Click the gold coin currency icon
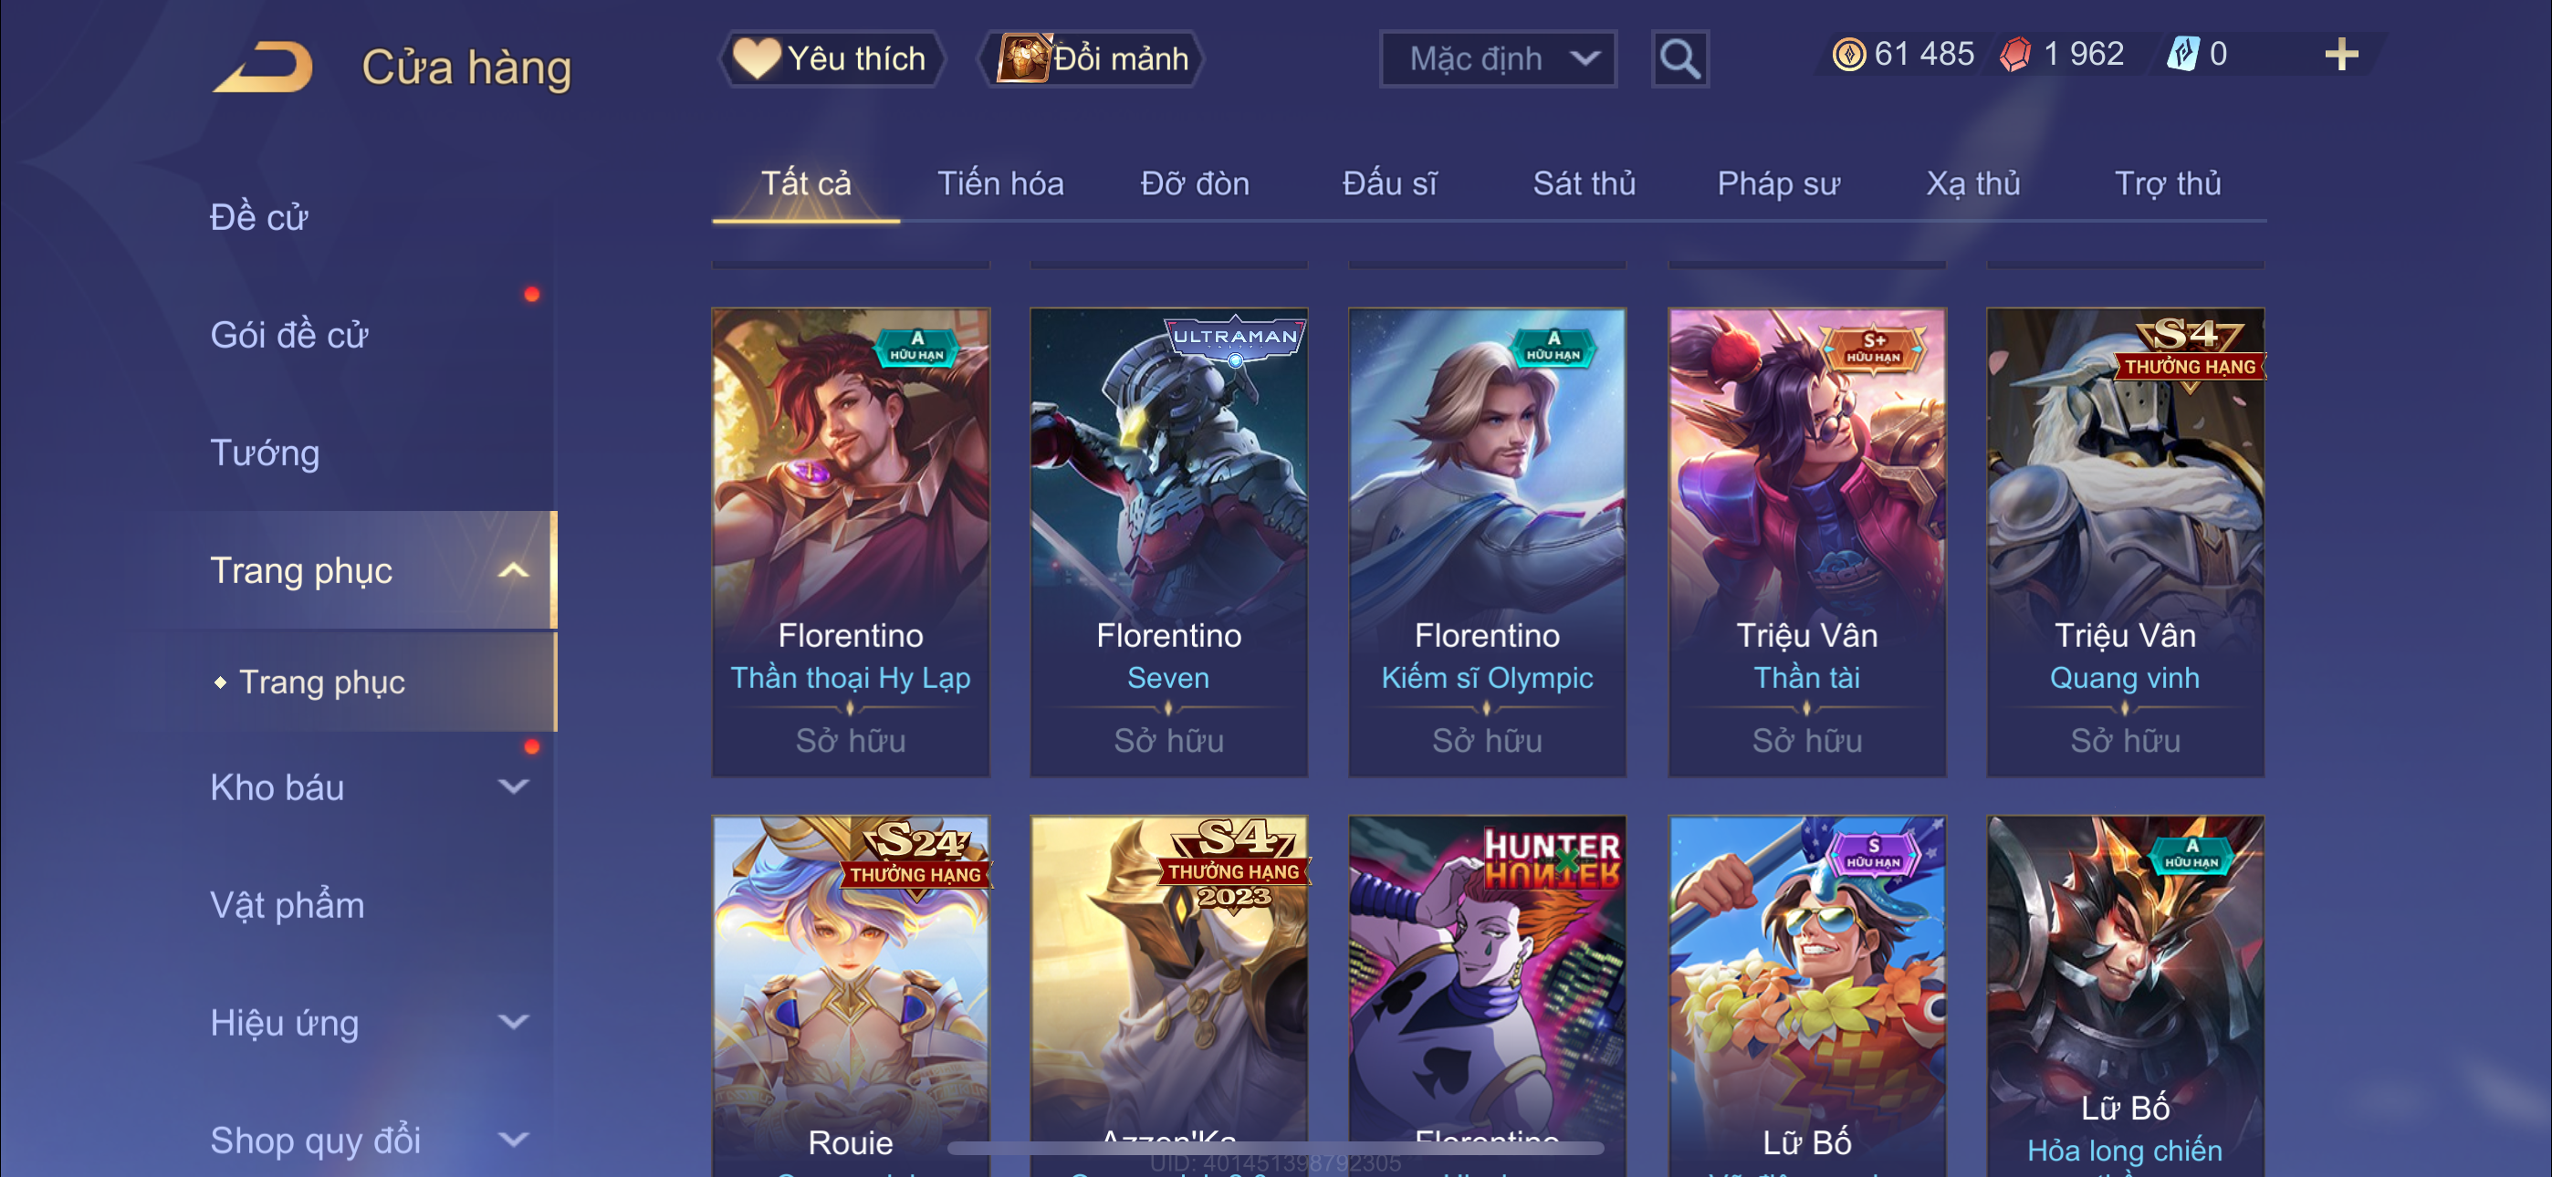 coord(1848,55)
